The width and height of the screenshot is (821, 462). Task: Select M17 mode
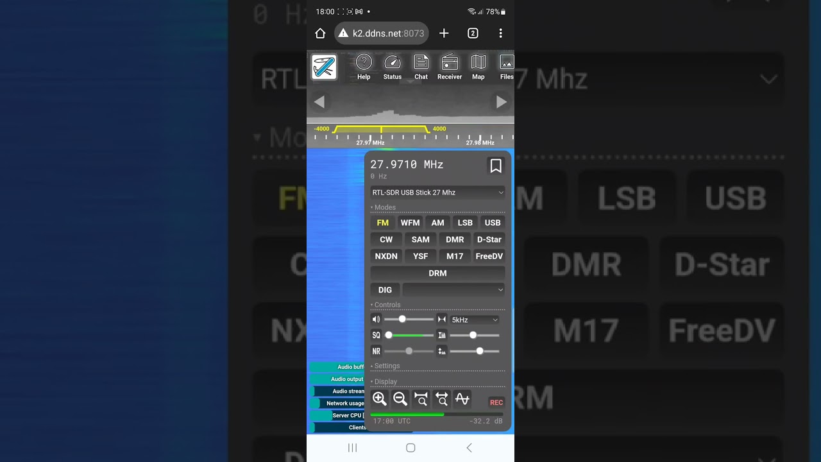455,256
